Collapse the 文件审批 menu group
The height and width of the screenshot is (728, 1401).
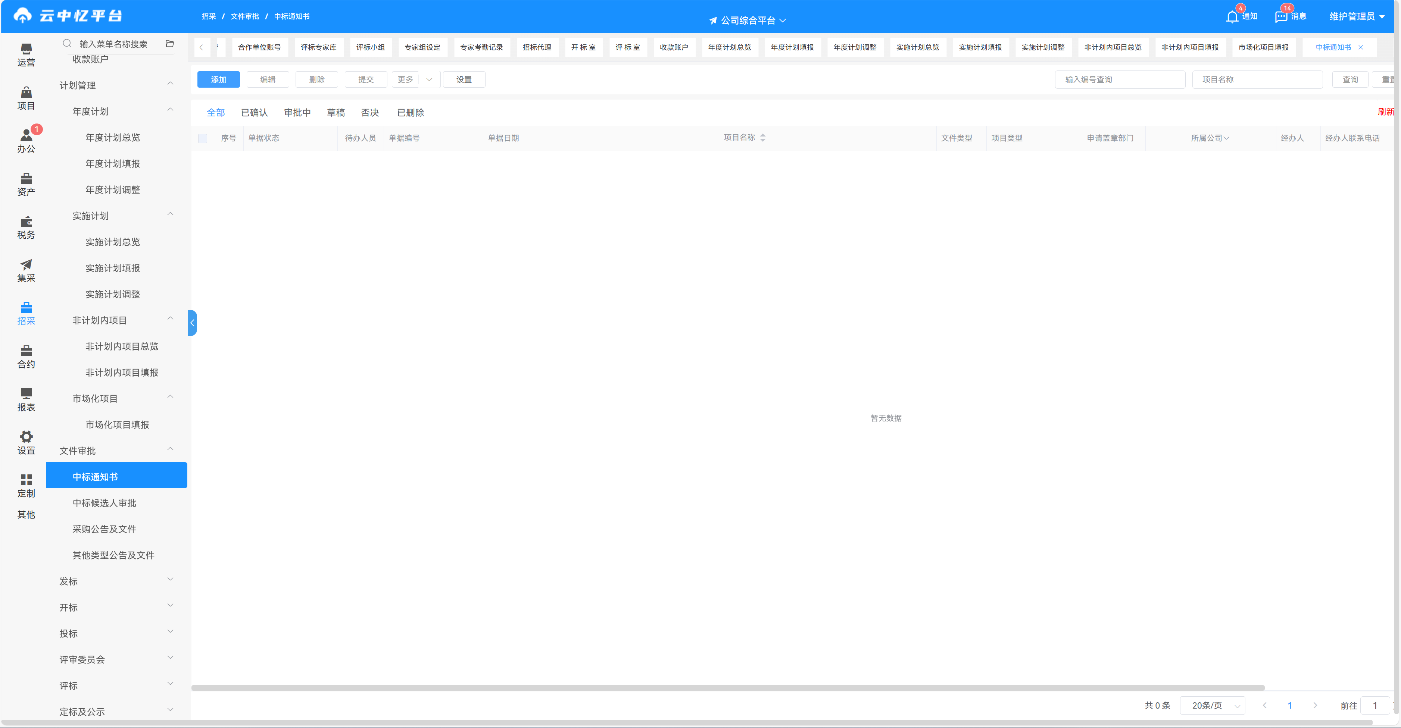pyautogui.click(x=170, y=449)
